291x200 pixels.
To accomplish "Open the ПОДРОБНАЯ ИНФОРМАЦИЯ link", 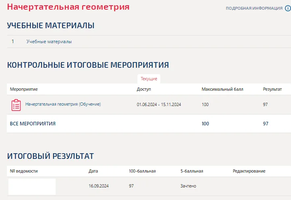I will 254,8.
